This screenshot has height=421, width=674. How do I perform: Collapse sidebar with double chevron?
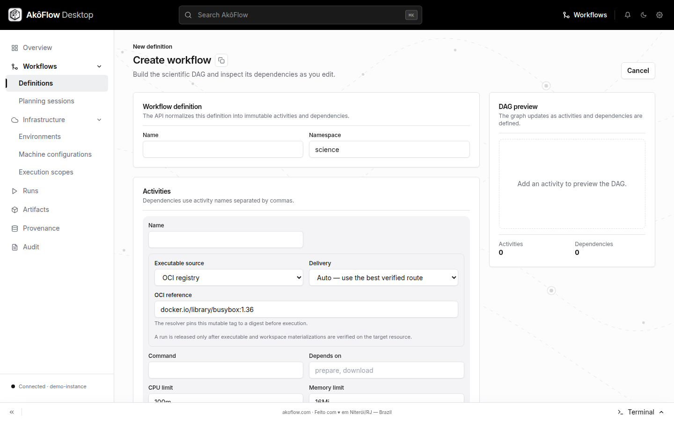12,412
